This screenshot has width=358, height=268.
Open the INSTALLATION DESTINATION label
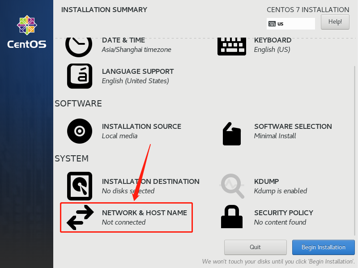tap(150, 182)
